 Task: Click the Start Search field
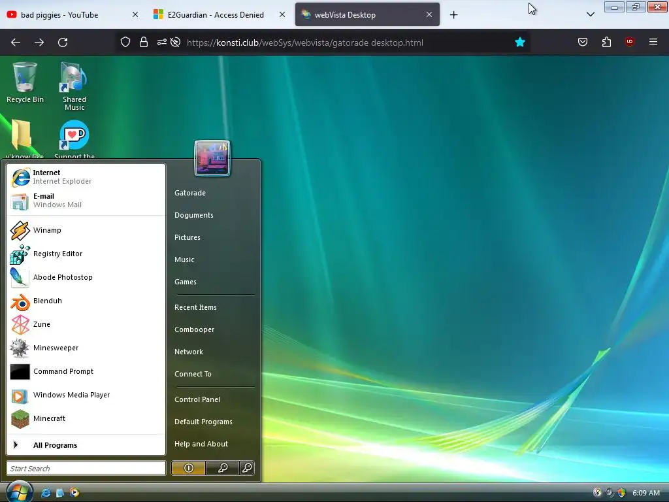point(86,468)
